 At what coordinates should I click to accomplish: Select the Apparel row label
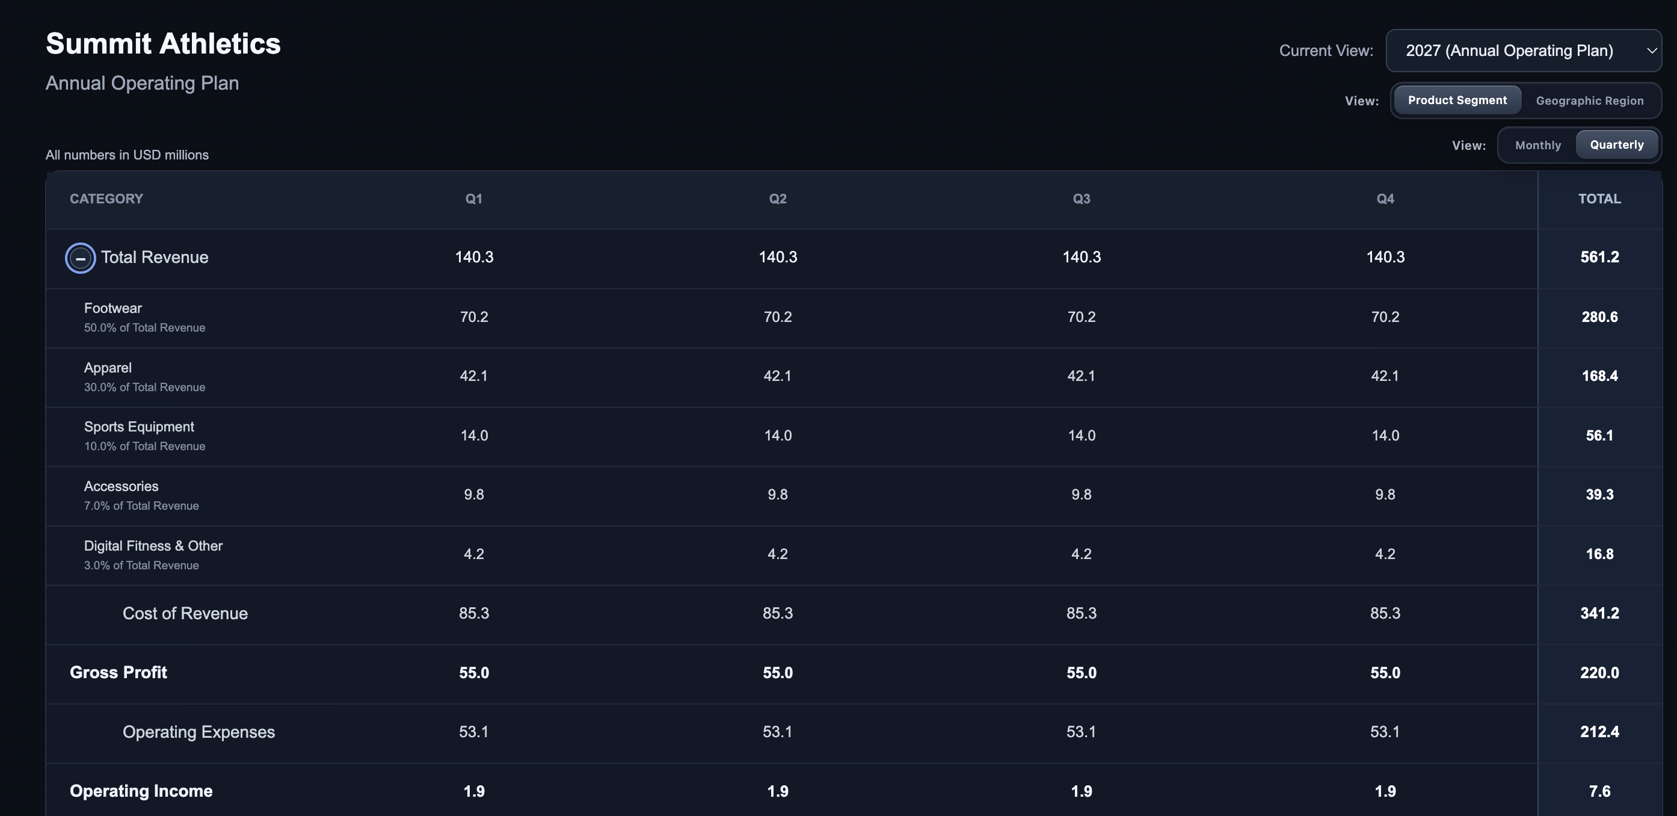tap(108, 368)
